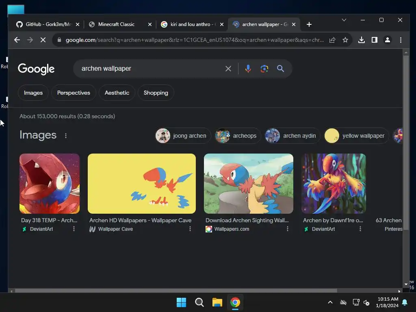
Task: Select the archen wallpaper tab
Action: coord(264,24)
